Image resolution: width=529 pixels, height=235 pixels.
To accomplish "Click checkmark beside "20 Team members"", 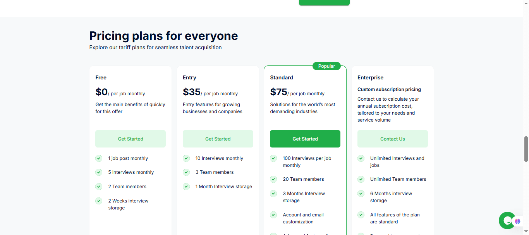I will [x=273, y=179].
